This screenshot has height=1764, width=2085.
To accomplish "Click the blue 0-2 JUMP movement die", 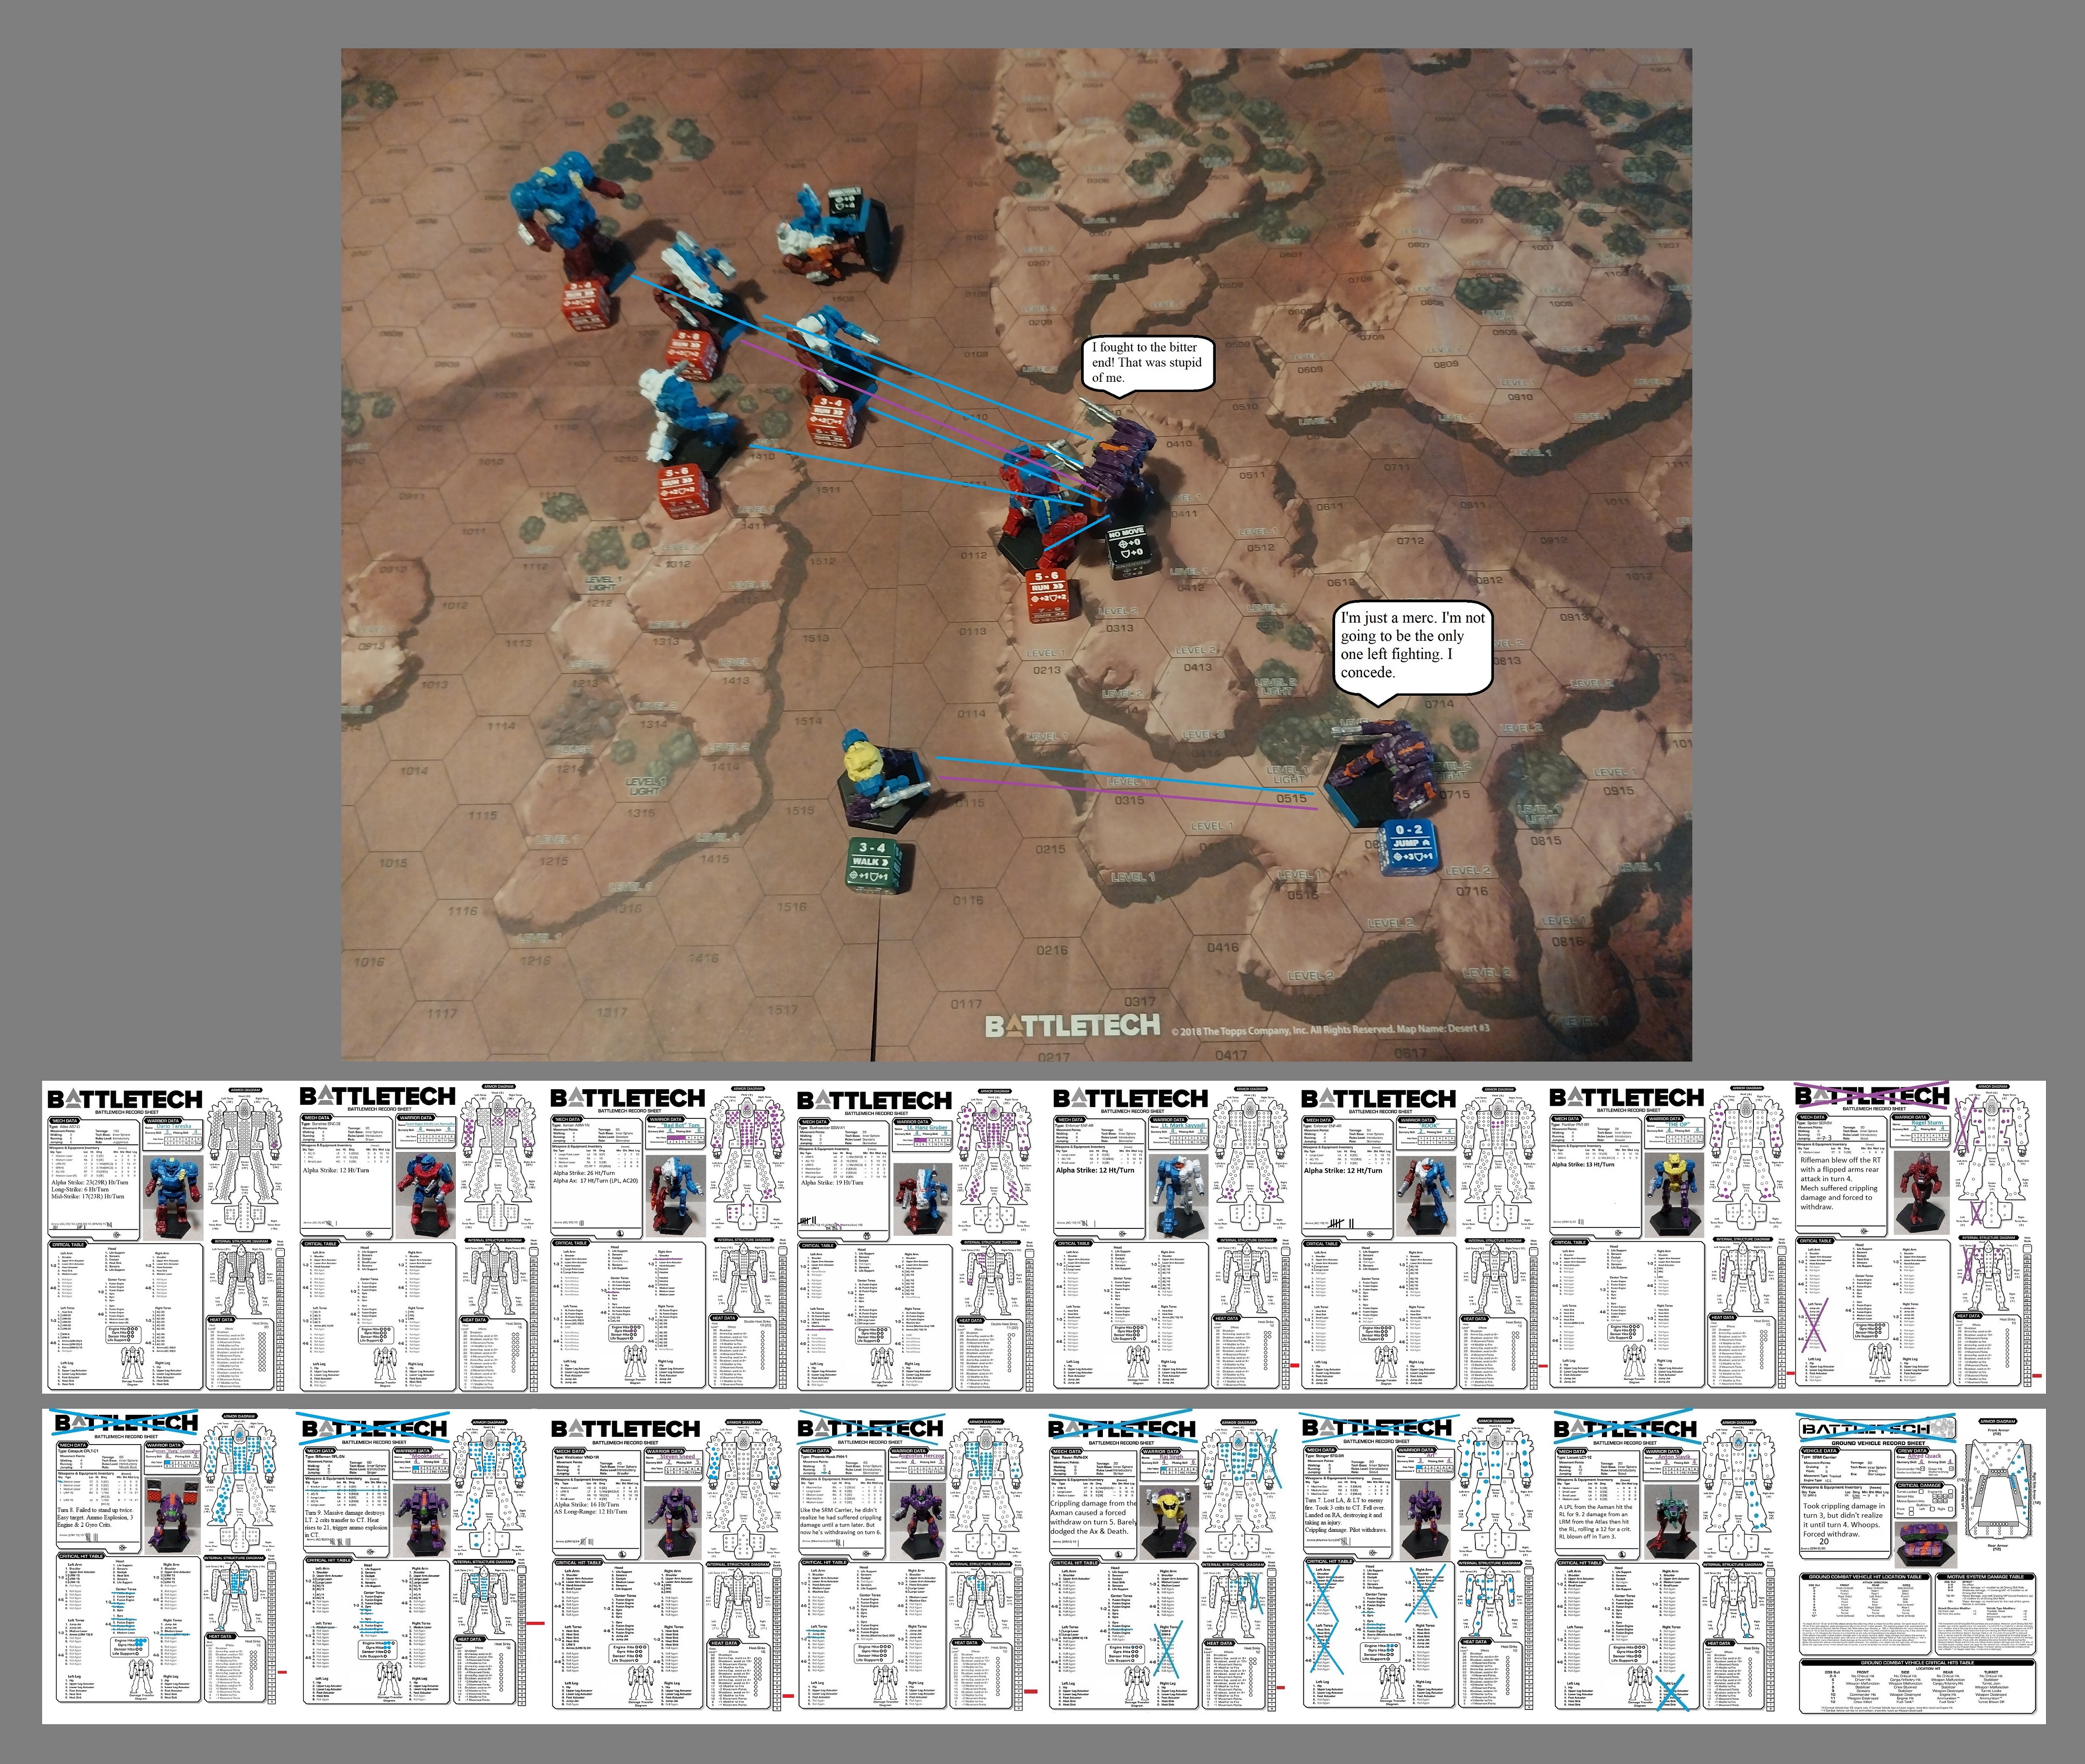I will [x=1408, y=846].
